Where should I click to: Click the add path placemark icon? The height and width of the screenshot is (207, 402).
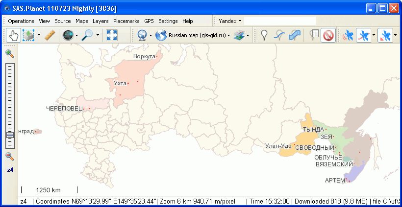[x=279, y=35]
